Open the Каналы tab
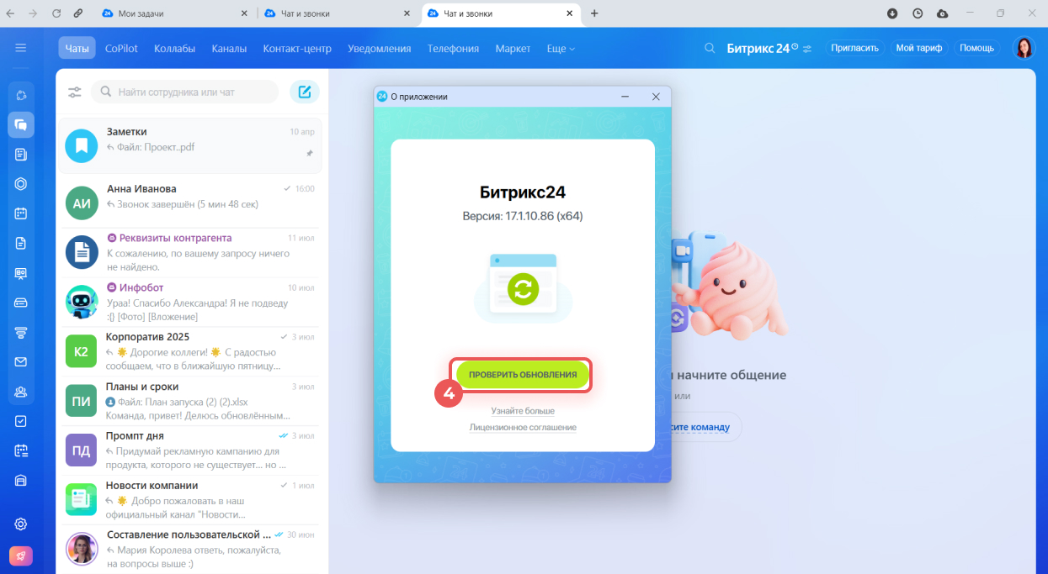 (229, 49)
